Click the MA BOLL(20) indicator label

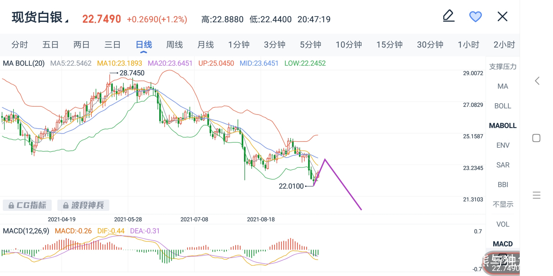(x=24, y=63)
